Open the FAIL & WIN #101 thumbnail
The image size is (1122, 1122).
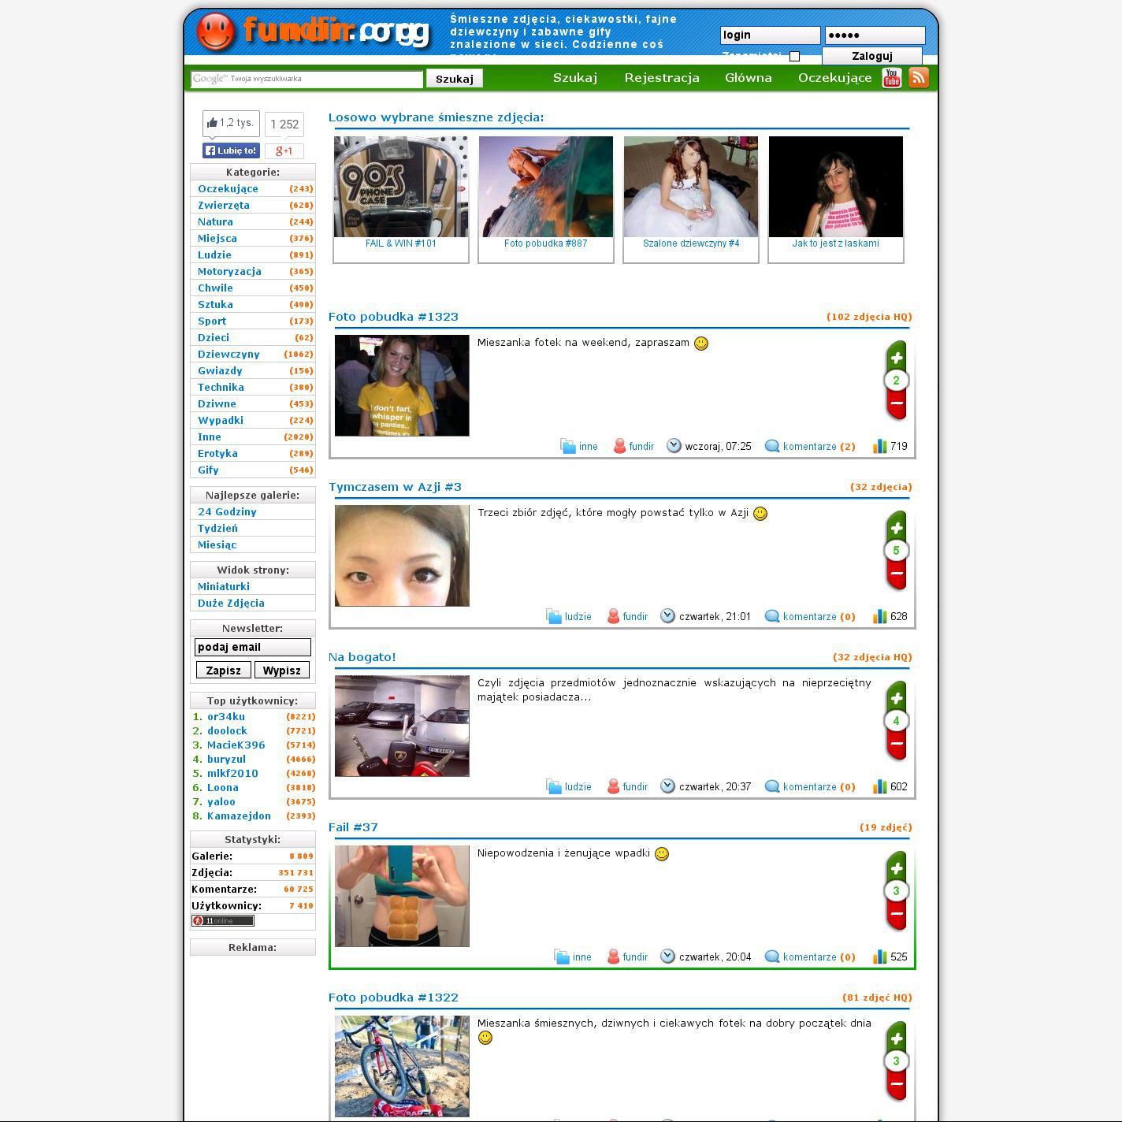[400, 188]
